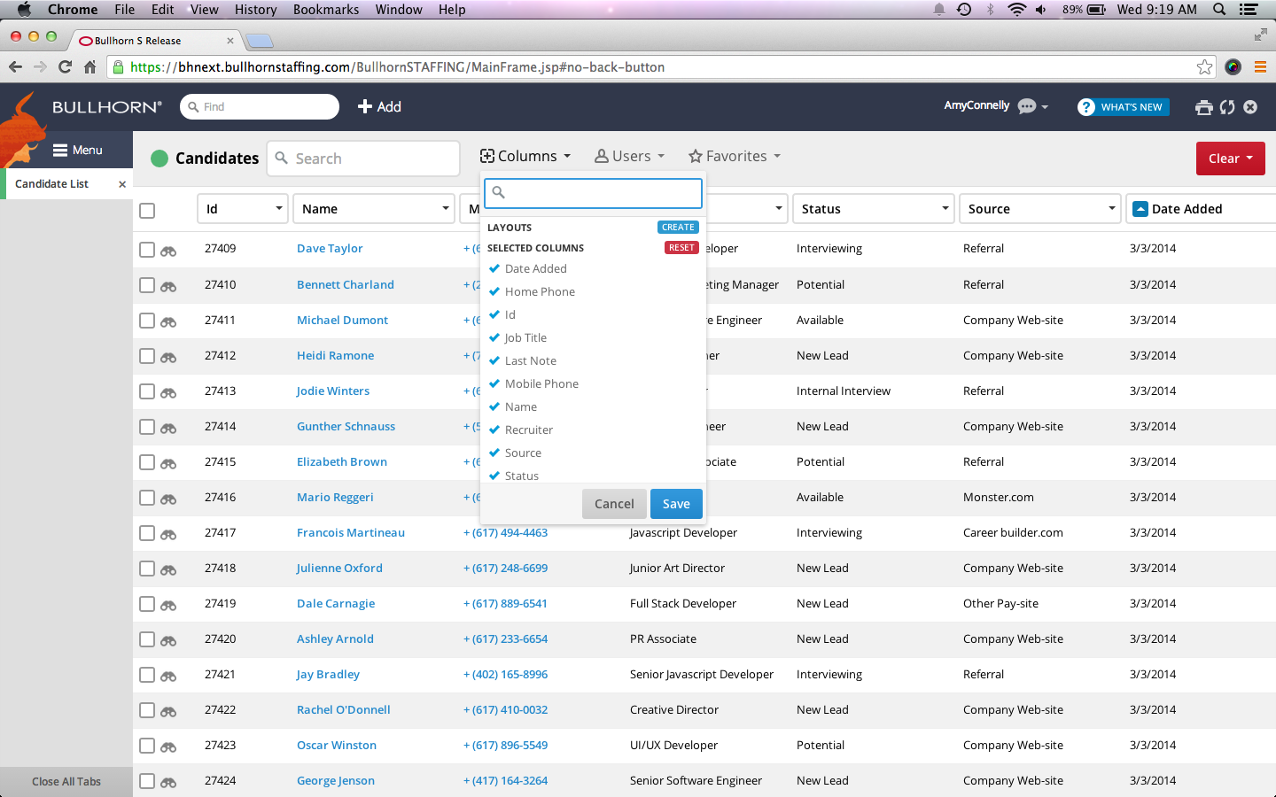Reload the page in Chrome
Image resolution: width=1276 pixels, height=797 pixels.
pos(65,67)
